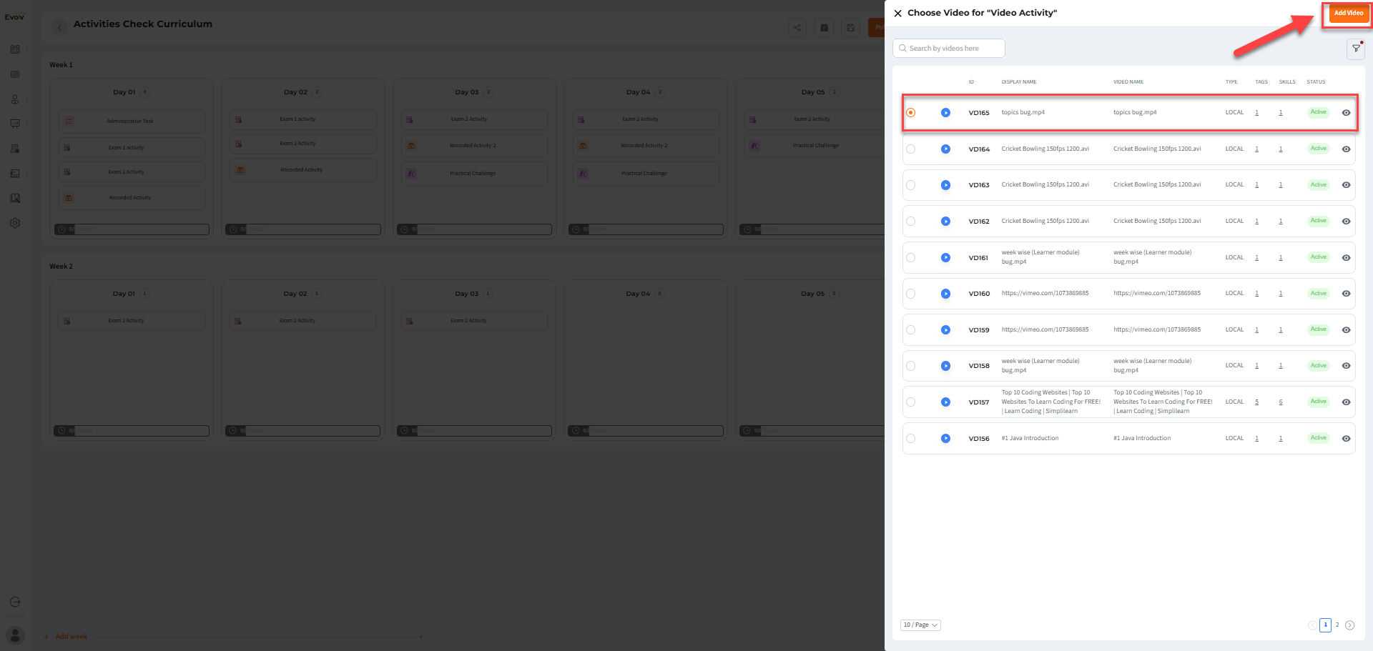Image resolution: width=1373 pixels, height=651 pixels.
Task: Play the VD156 Java Introduction video
Action: 945,439
